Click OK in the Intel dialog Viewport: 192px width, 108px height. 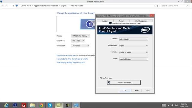click(x=125, y=91)
